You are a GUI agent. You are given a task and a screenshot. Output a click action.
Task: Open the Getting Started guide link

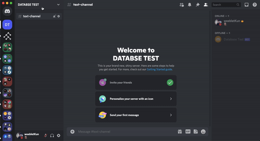tap(159, 70)
